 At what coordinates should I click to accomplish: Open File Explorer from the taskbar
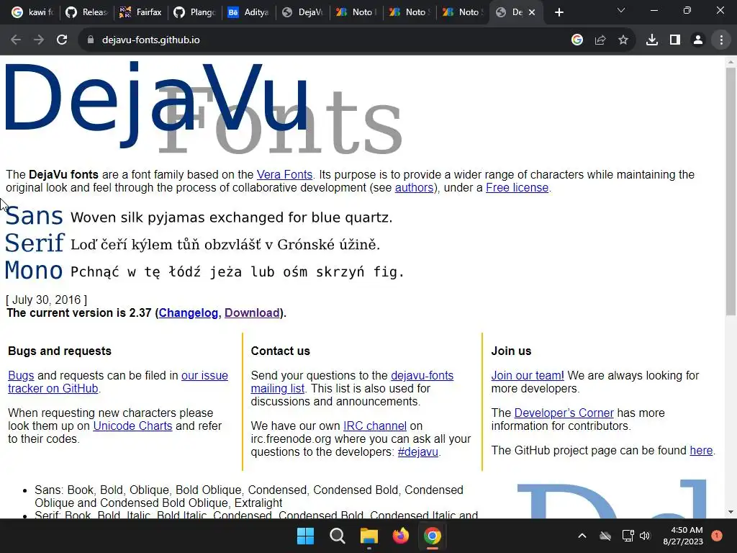click(x=369, y=536)
